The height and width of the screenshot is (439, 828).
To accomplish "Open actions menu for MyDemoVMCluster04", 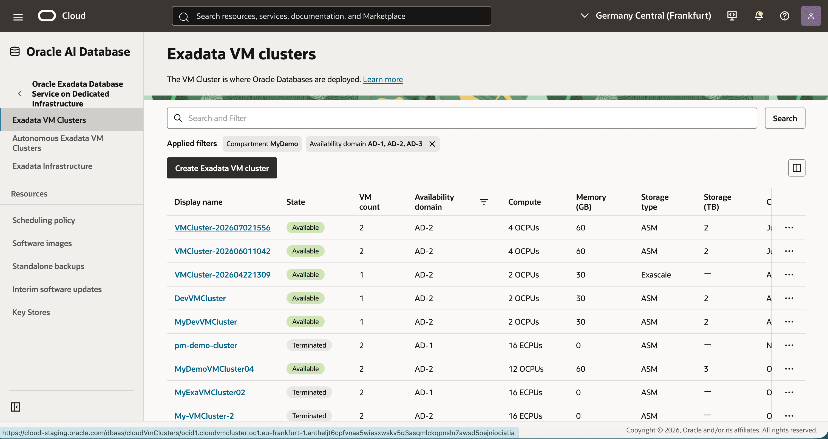I will [789, 369].
